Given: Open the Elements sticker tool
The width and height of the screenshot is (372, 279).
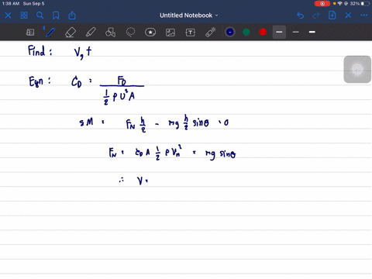Looking at the screenshot, I should click(150, 33).
